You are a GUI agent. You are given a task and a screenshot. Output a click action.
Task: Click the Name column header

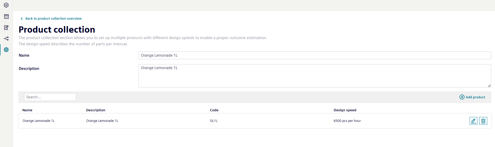point(27,110)
